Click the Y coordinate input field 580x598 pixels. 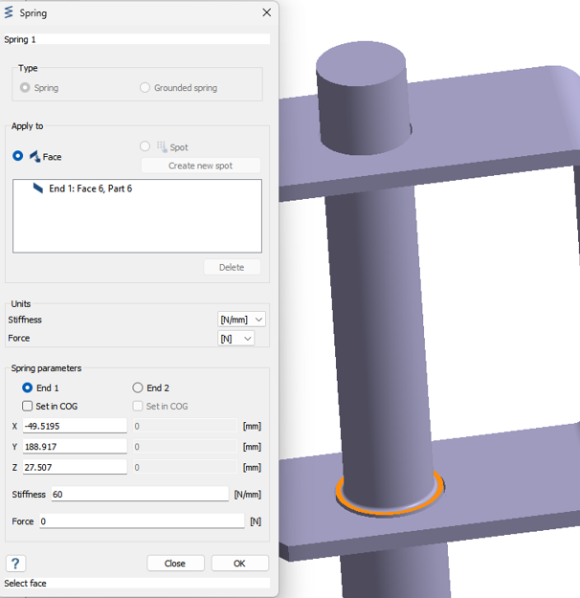tap(75, 447)
